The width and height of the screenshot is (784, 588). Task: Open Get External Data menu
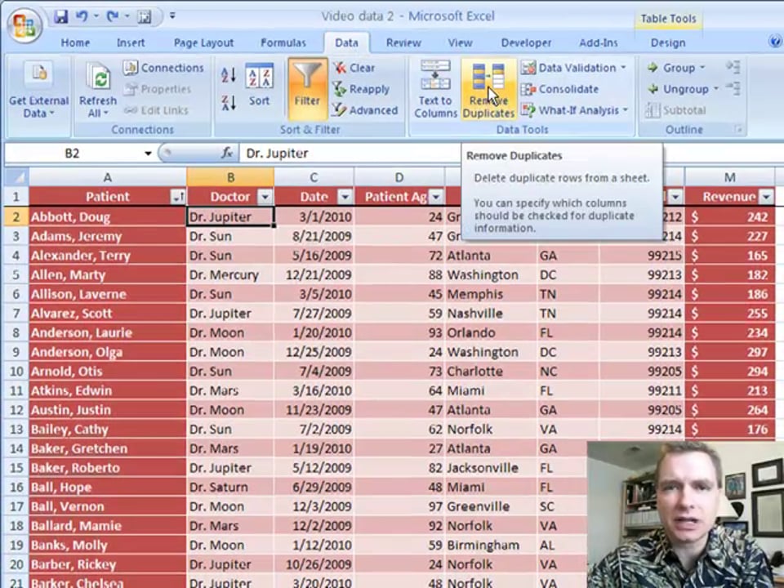coord(38,90)
